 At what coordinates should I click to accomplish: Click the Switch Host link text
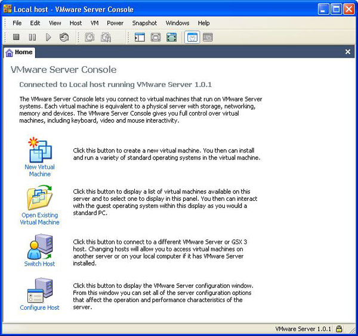[40, 264]
